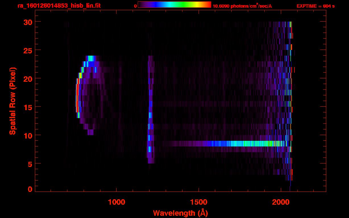Click the x-axis tick label 1500
The width and height of the screenshot is (349, 218).
[x=198, y=202]
